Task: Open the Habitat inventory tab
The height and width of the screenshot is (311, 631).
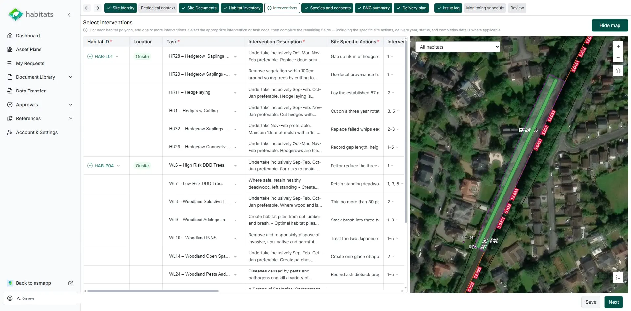Action: click(242, 8)
